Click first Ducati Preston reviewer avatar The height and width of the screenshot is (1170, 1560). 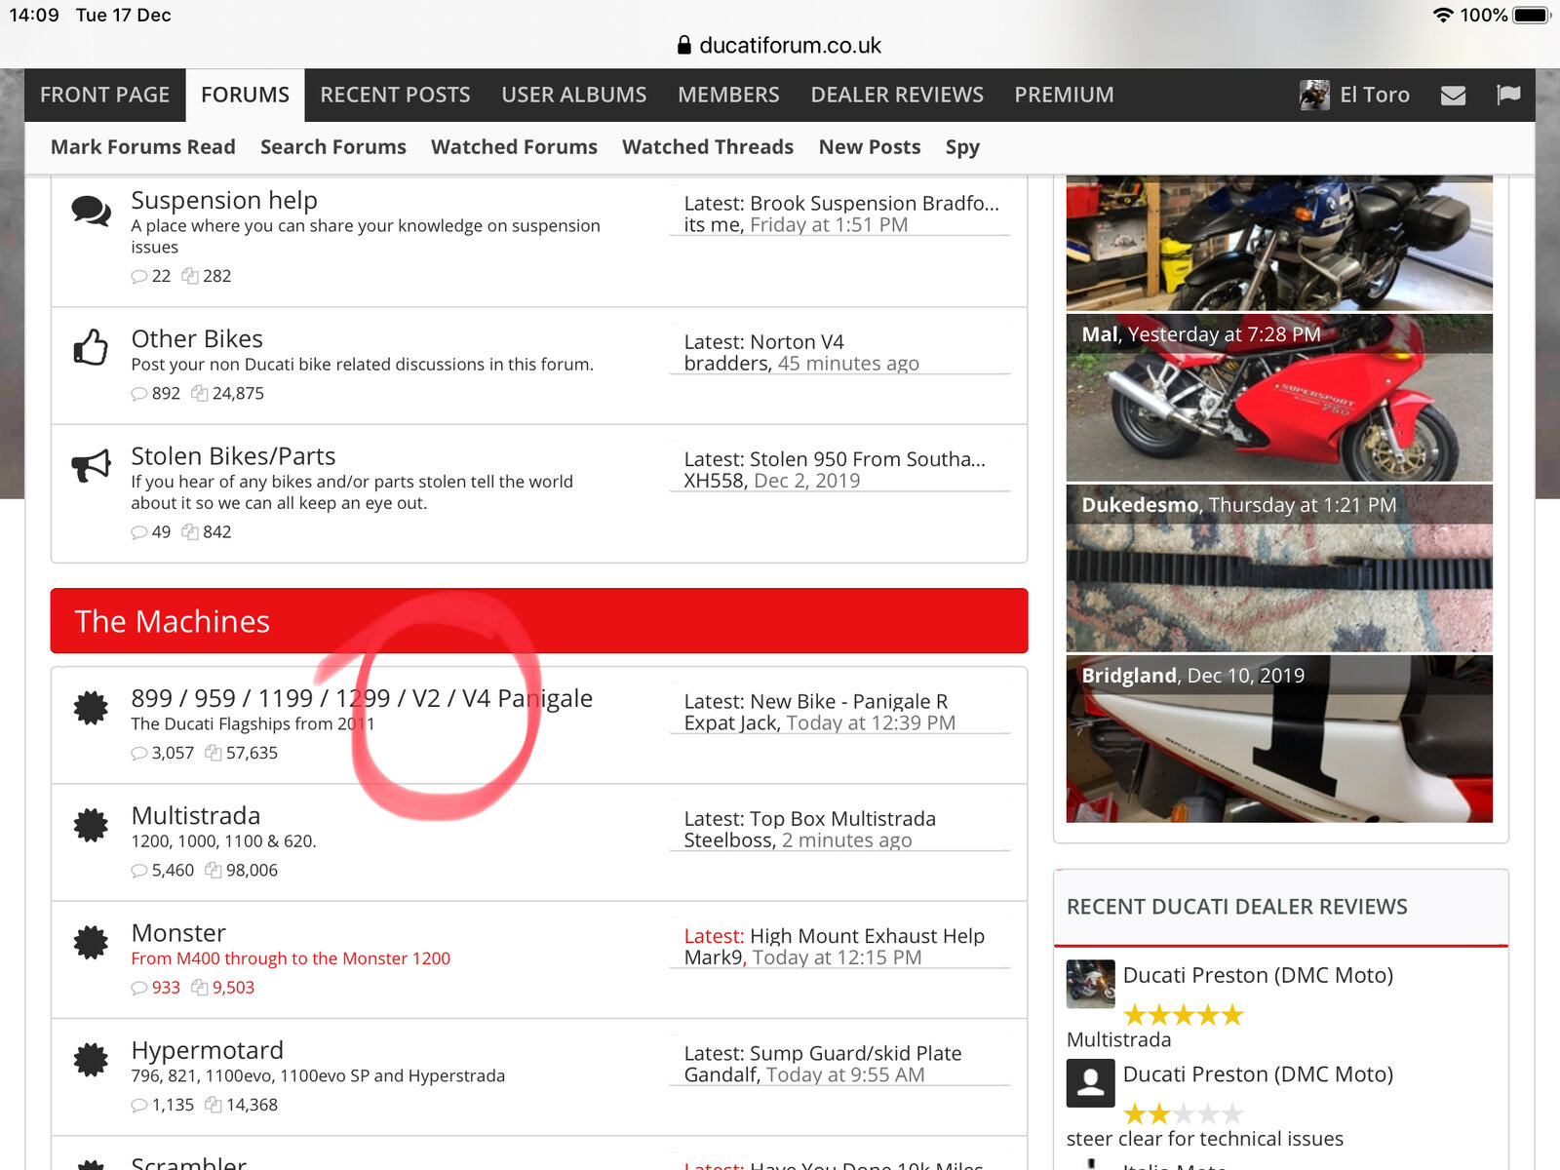click(x=1090, y=984)
